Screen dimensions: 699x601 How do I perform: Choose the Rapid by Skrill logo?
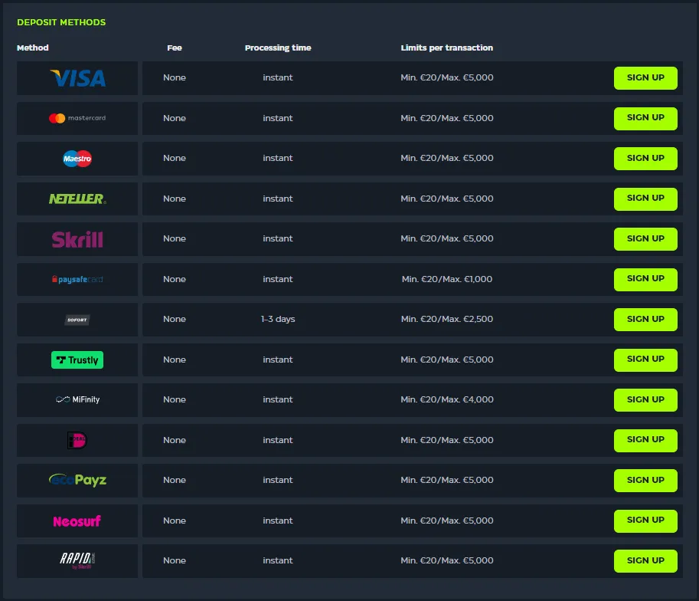click(x=77, y=561)
